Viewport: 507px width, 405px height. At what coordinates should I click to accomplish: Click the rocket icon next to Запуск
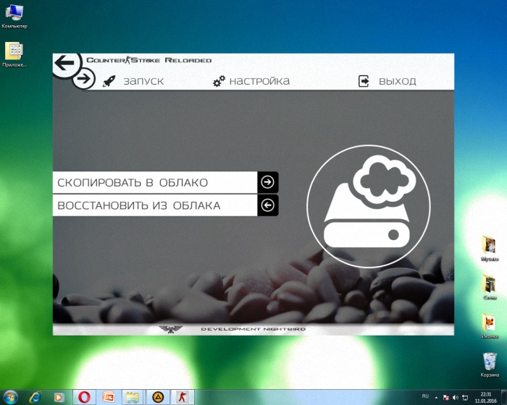(x=109, y=81)
